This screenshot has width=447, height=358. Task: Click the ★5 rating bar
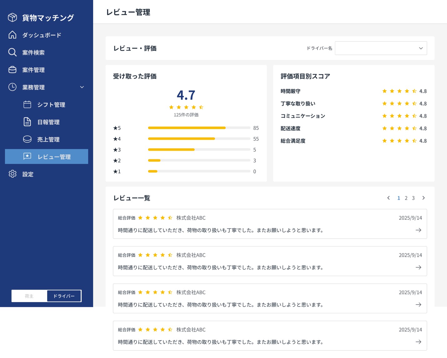click(199, 128)
